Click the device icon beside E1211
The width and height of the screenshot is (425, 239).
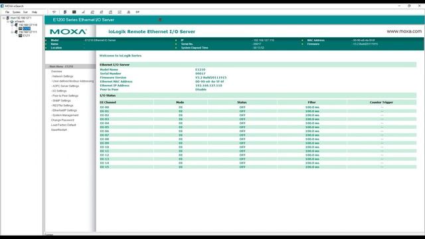point(21,35)
